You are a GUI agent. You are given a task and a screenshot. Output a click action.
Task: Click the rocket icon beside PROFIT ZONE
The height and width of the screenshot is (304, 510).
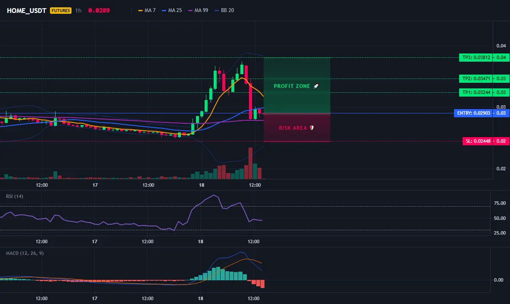(316, 86)
